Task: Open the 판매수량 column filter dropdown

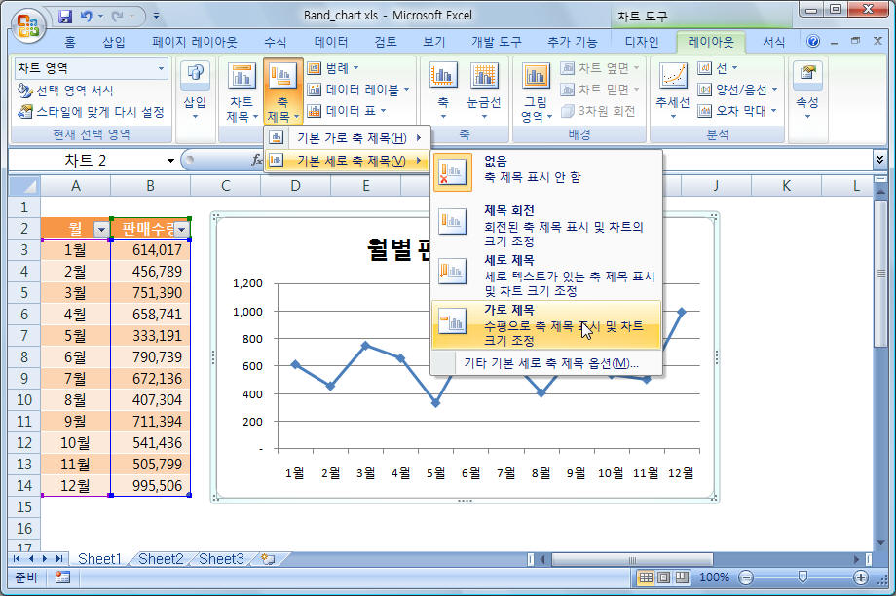Action: tap(181, 229)
